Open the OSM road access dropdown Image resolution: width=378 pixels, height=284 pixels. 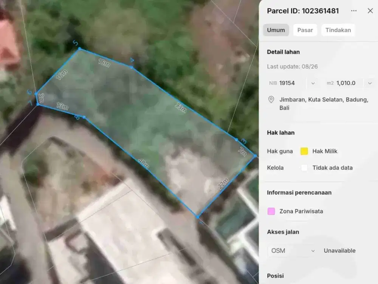[292, 251]
